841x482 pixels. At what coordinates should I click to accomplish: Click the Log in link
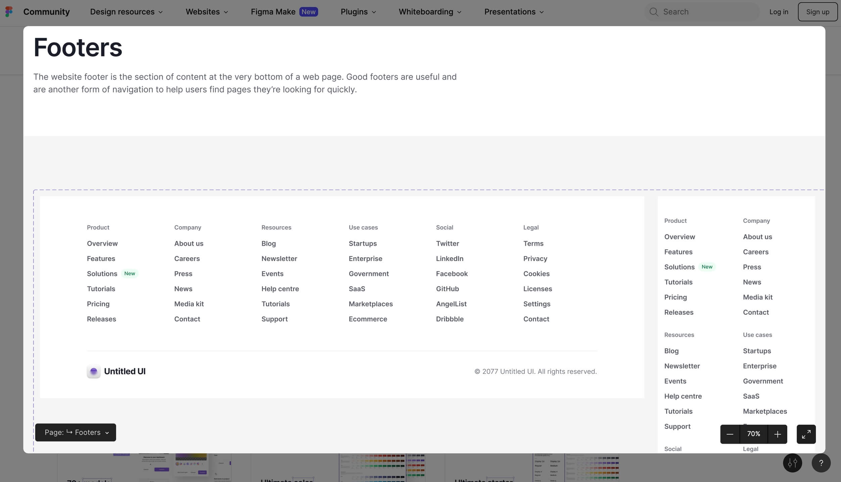pyautogui.click(x=779, y=12)
